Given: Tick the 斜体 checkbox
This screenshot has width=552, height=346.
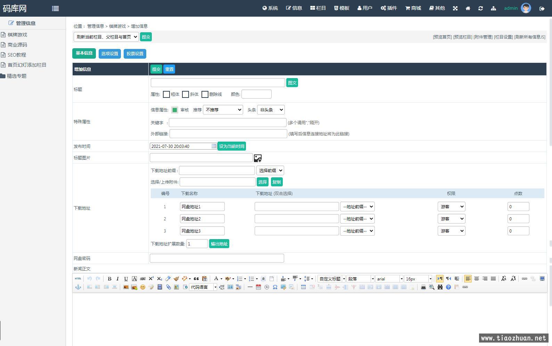Looking at the screenshot, I should 186,94.
